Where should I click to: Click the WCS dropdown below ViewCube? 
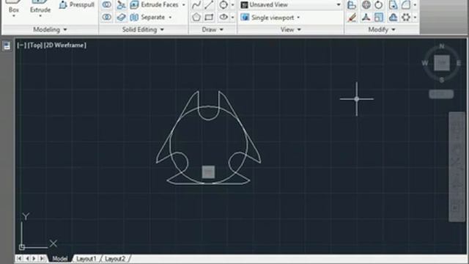tap(441, 94)
